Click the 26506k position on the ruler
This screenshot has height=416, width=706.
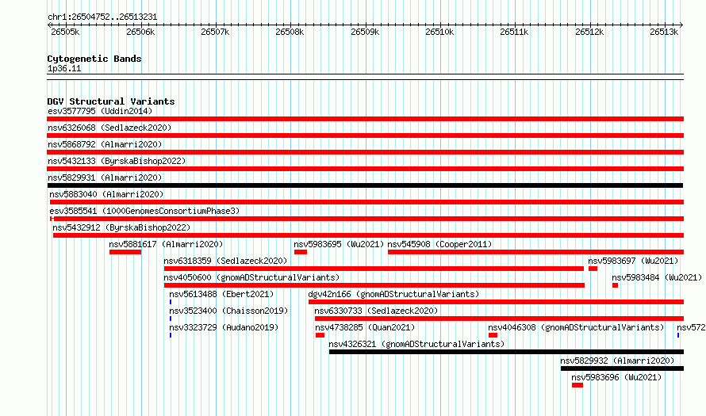coord(140,32)
